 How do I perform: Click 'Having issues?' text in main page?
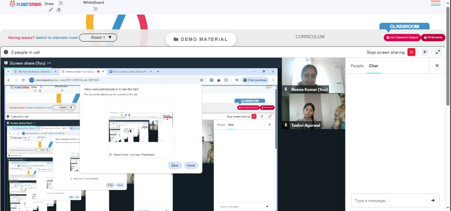click(22, 38)
